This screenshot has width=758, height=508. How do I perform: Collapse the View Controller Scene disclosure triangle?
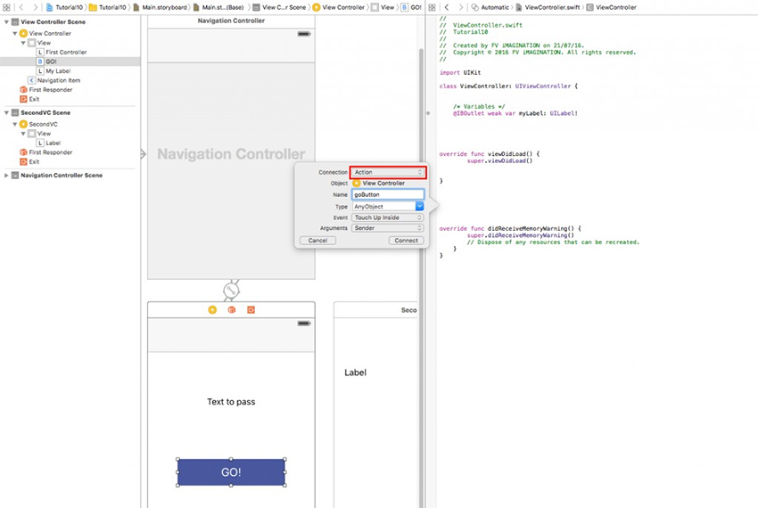[7, 21]
